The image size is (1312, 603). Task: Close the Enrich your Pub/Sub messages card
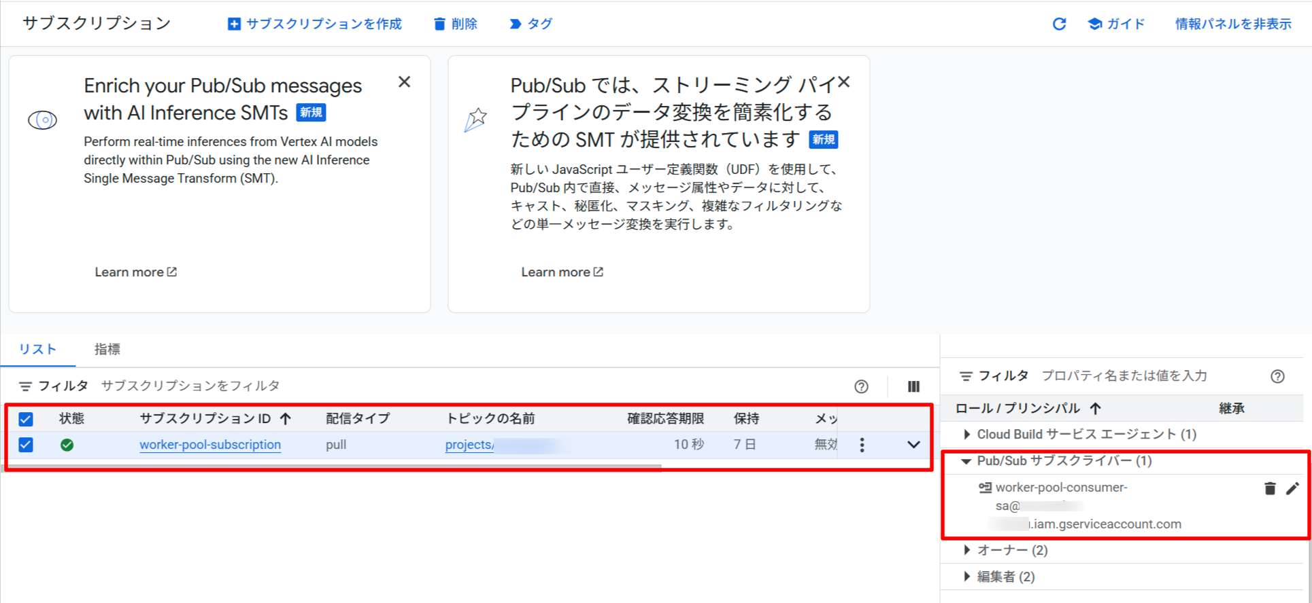(404, 82)
